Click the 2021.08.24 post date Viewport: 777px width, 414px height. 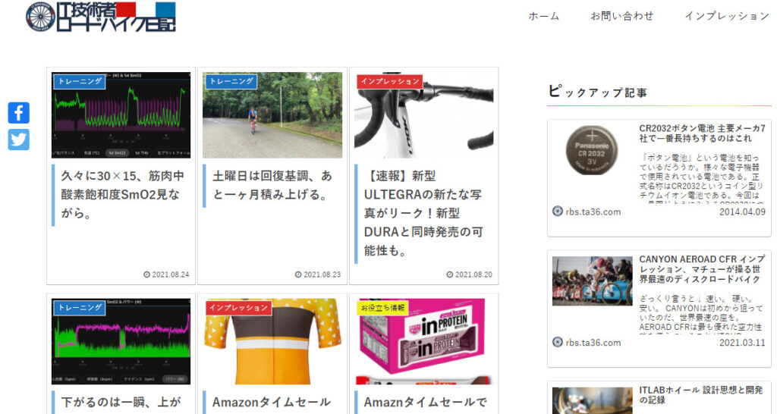pos(171,274)
